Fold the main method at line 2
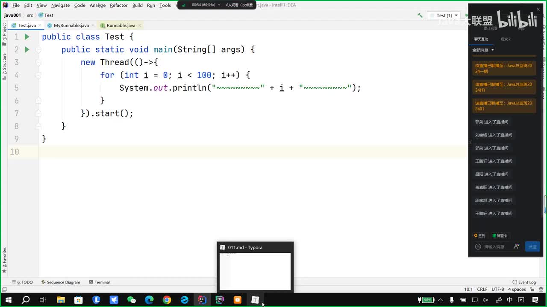Image resolution: width=547 pixels, height=307 pixels. [x=38, y=49]
